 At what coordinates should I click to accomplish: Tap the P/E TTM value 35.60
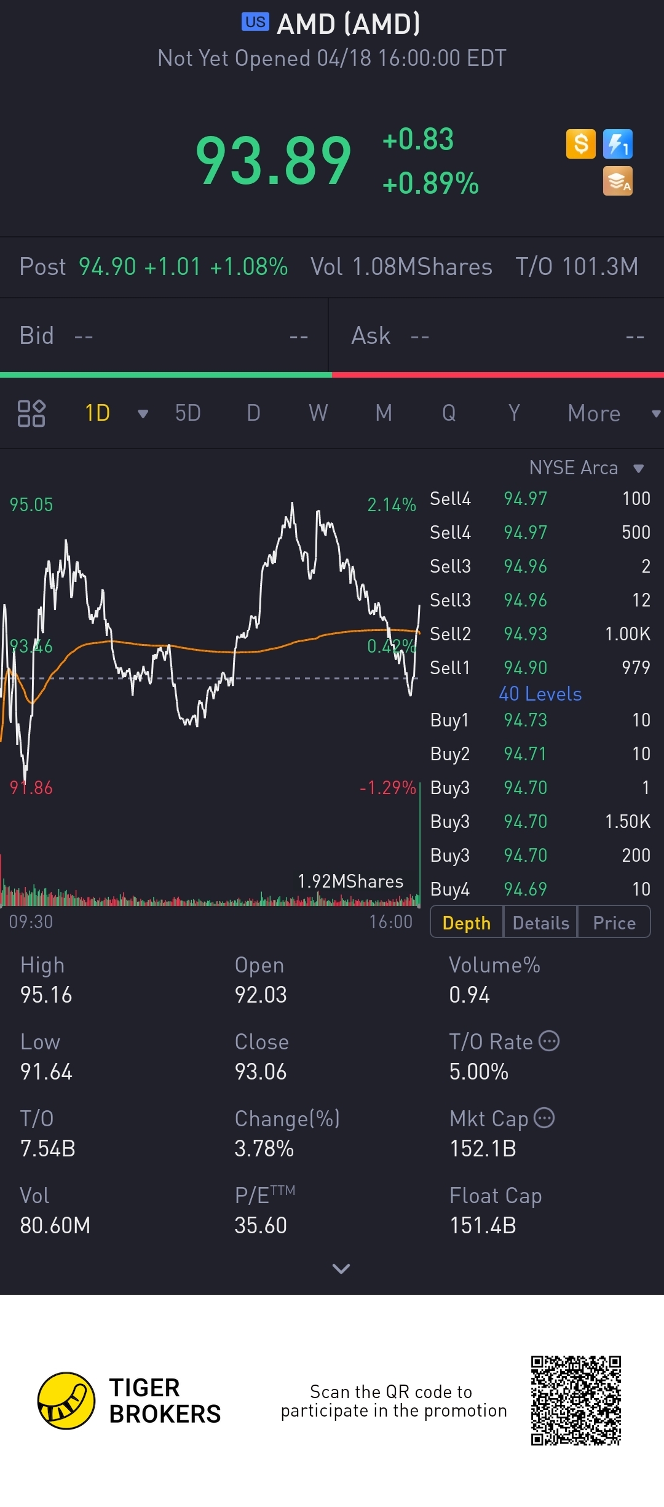click(261, 1225)
